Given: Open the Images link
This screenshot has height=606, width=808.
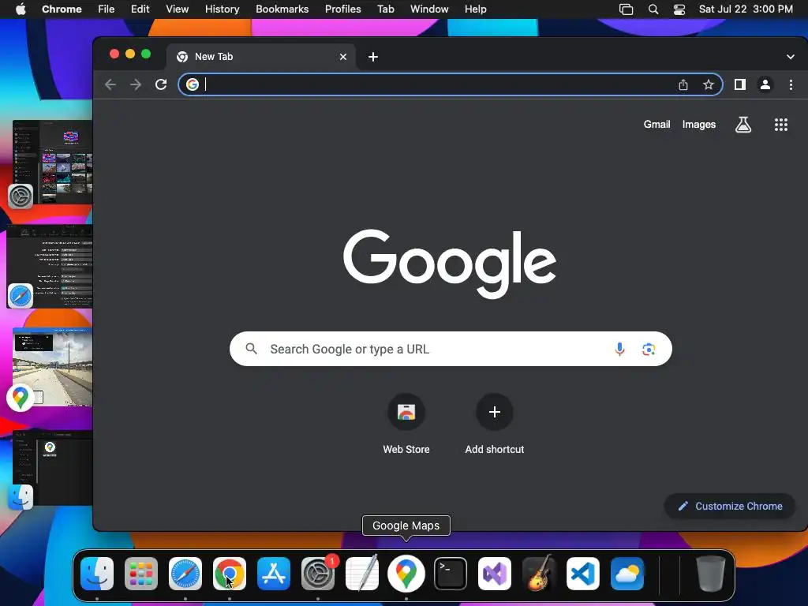Looking at the screenshot, I should coord(699,124).
